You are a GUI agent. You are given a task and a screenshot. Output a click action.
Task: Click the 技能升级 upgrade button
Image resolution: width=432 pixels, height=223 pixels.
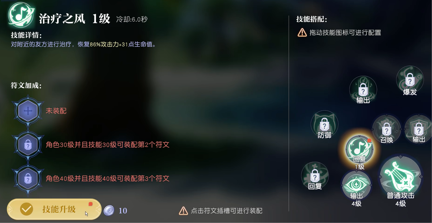(x=54, y=209)
